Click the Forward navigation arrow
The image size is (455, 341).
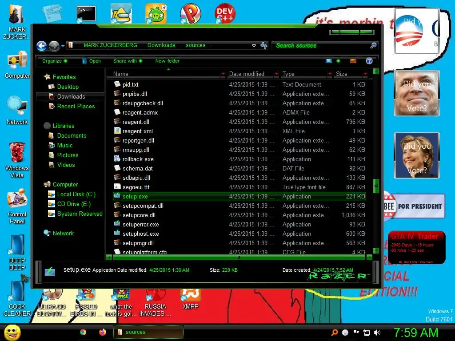(x=54, y=46)
